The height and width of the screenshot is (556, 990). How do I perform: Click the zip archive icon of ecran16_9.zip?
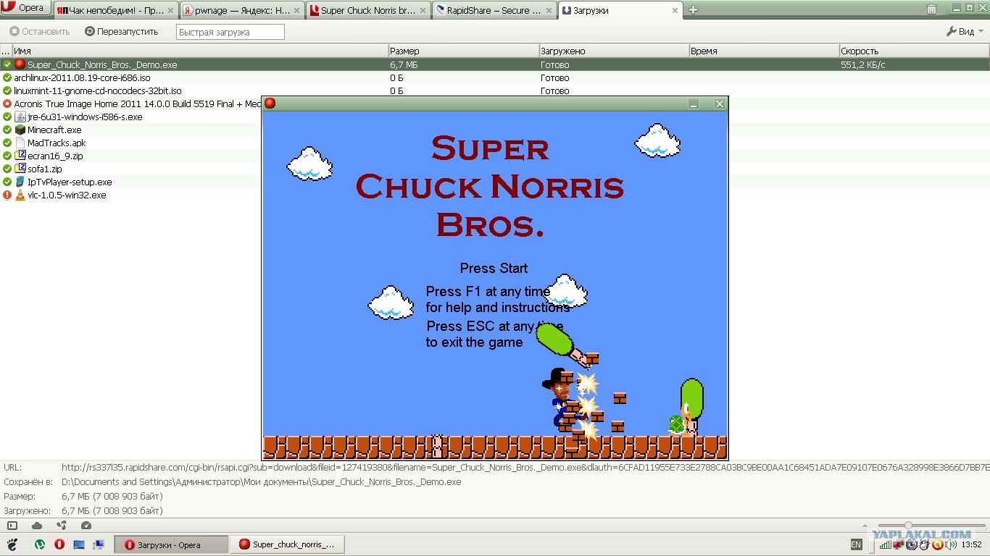[20, 156]
